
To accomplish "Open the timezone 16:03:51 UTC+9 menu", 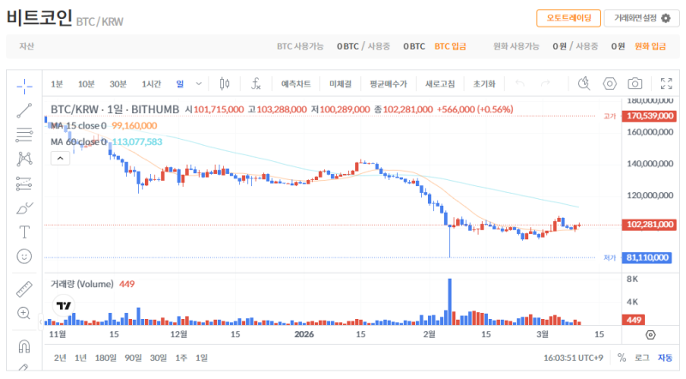I will coord(573,358).
